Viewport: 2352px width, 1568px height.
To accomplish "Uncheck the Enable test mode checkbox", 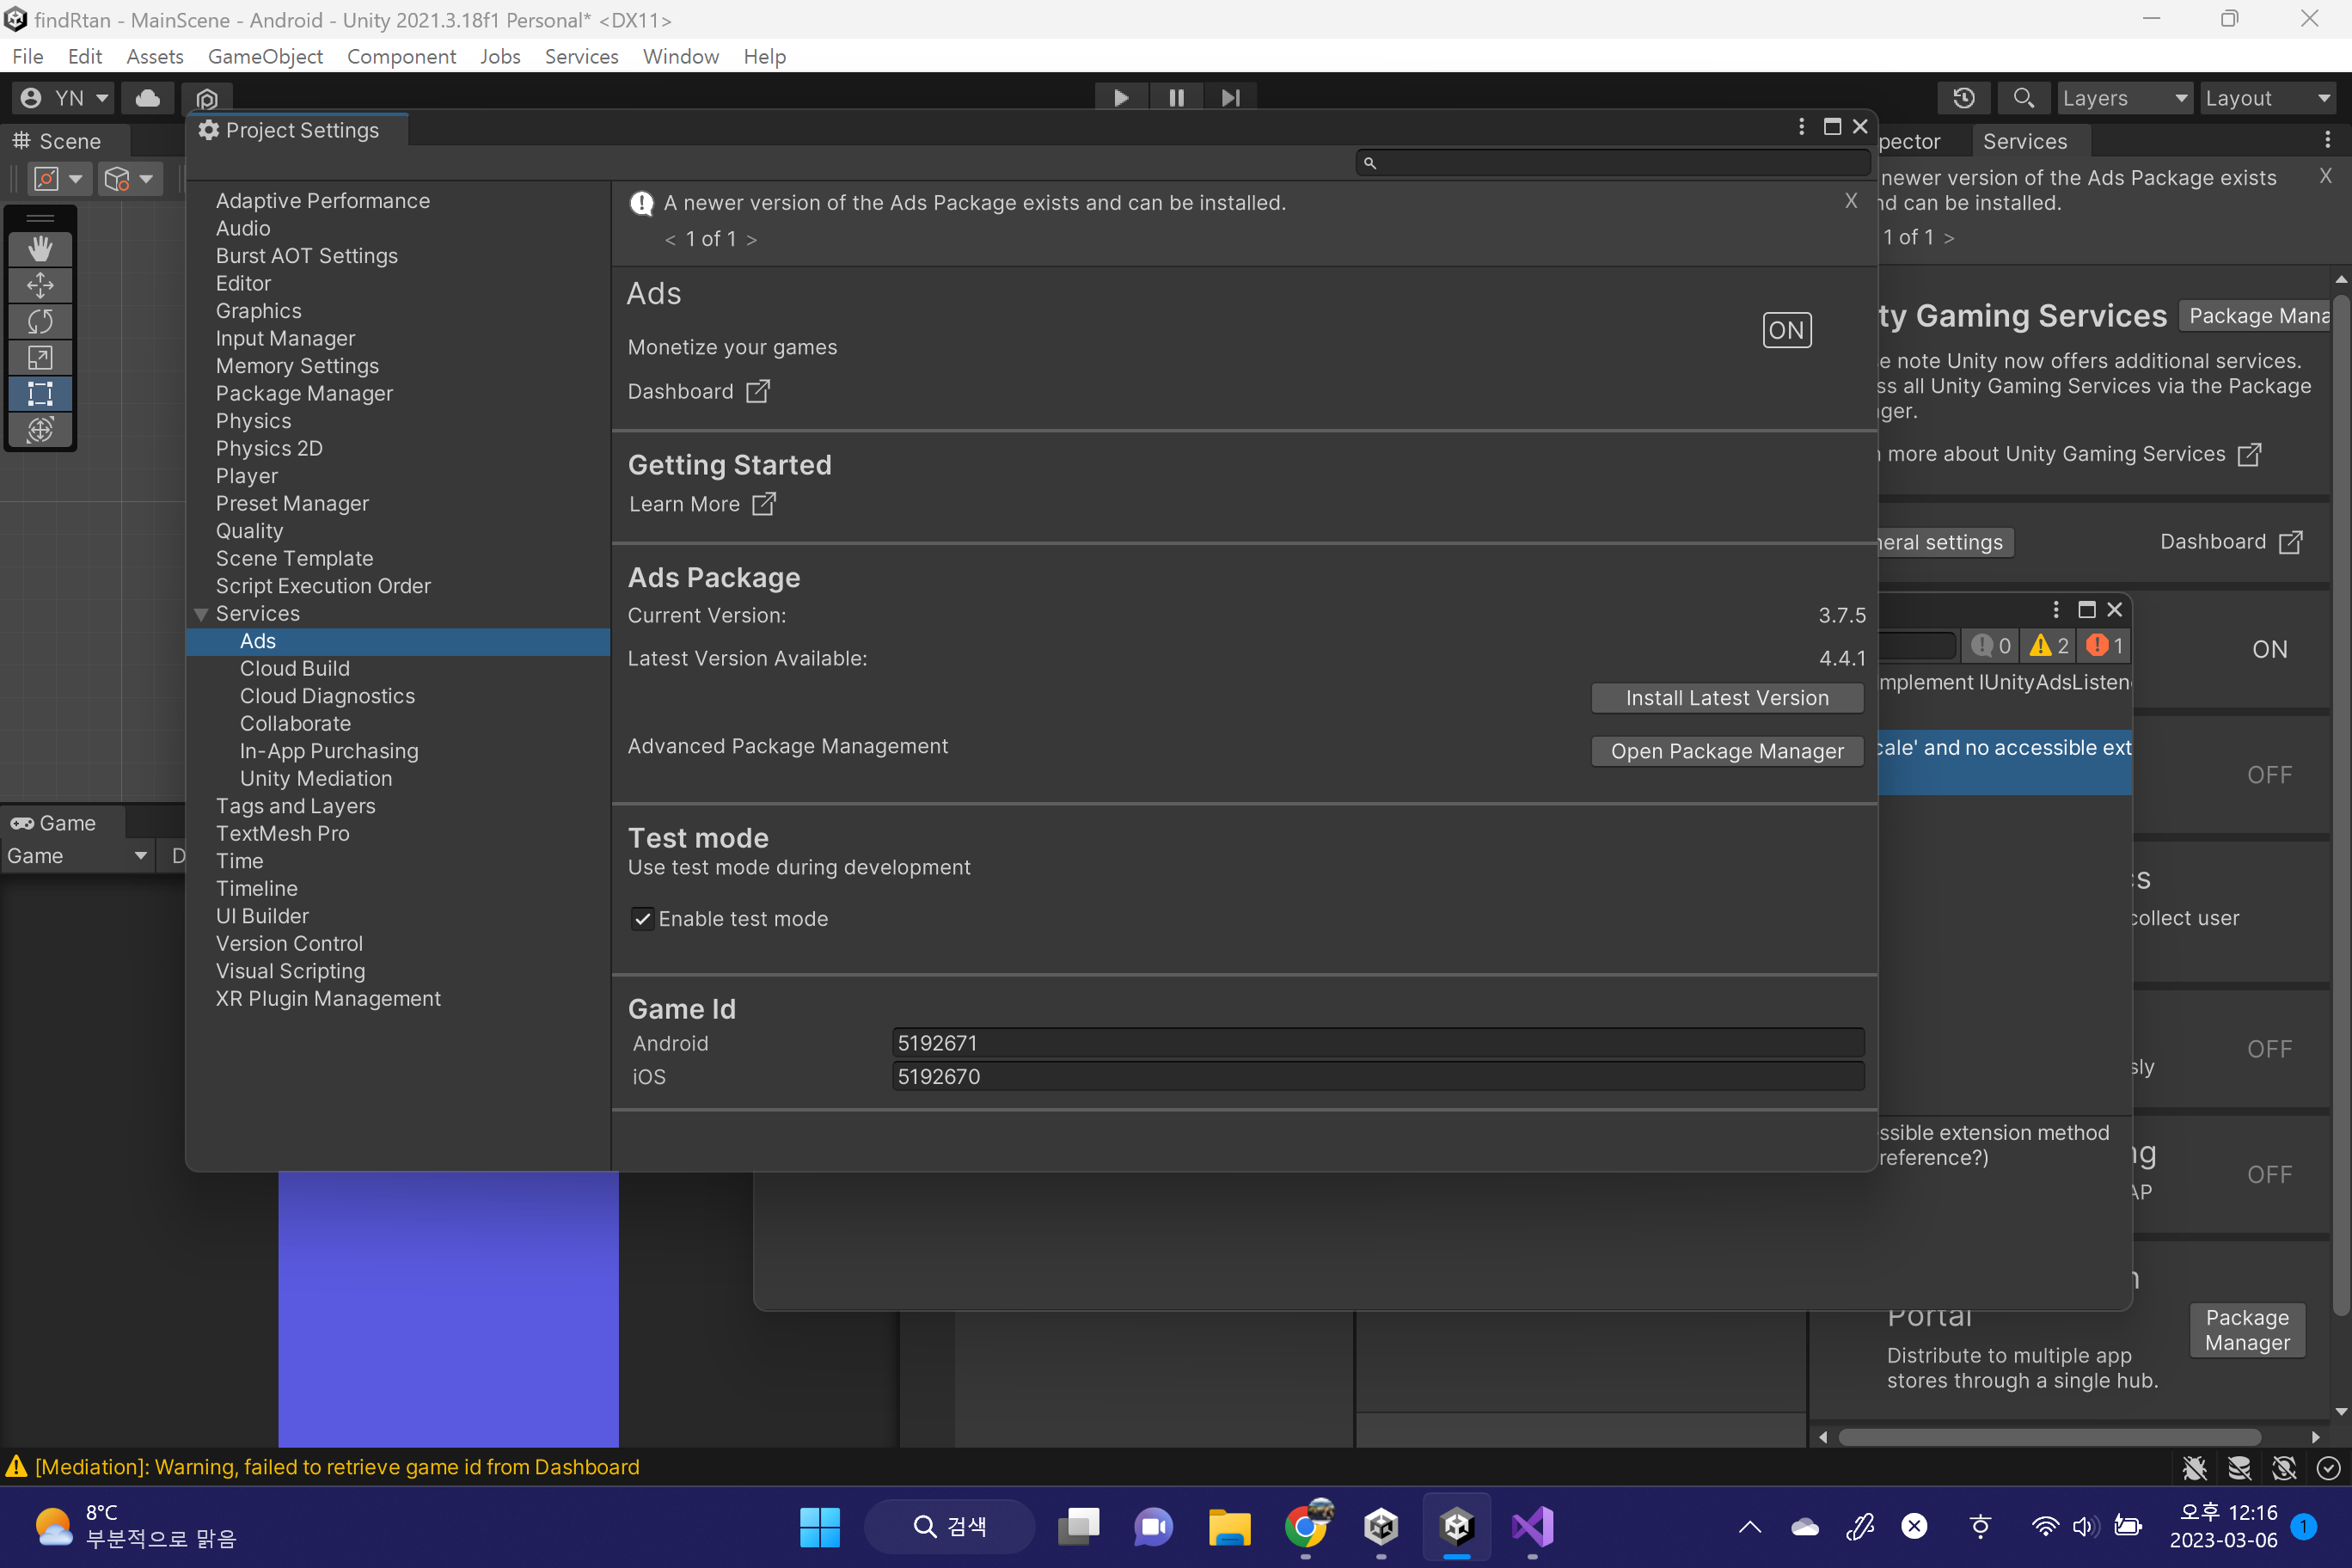I will 642,919.
